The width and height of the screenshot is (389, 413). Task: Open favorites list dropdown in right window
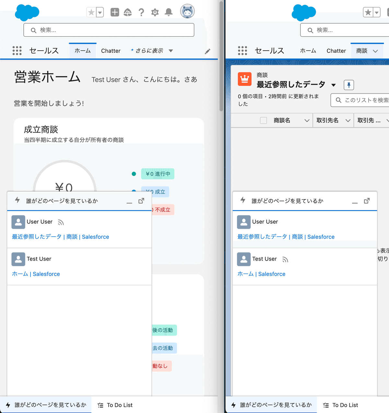tap(376, 13)
